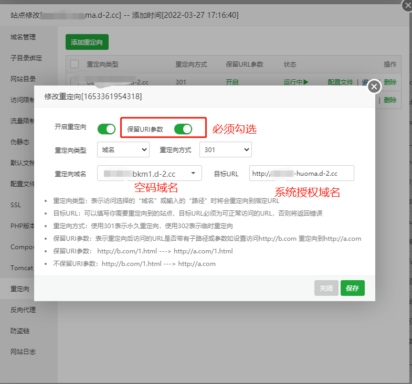Toggle the 开启重定向 switch
The height and width of the screenshot is (384, 412).
click(x=107, y=129)
